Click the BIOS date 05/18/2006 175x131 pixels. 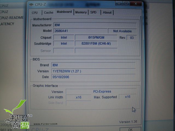[94, 77]
